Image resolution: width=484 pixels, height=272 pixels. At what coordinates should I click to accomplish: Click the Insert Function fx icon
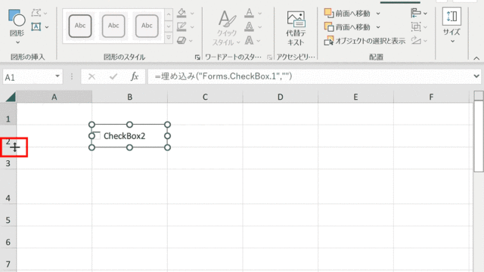[135, 76]
